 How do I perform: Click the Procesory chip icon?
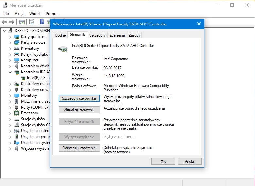[x=17, y=113]
